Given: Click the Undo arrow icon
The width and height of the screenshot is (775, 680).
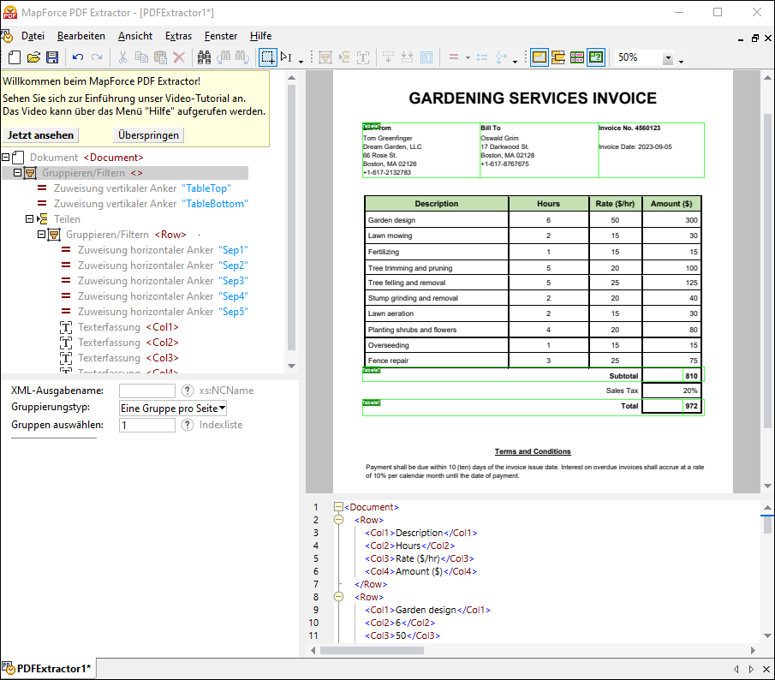Looking at the screenshot, I should (x=78, y=57).
